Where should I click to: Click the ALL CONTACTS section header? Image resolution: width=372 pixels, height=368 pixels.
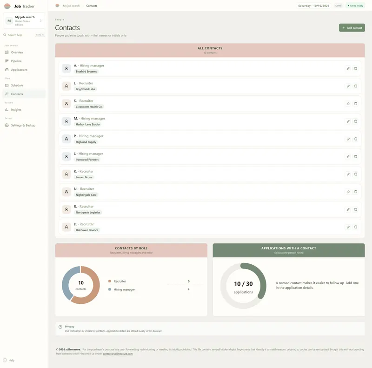pyautogui.click(x=210, y=50)
